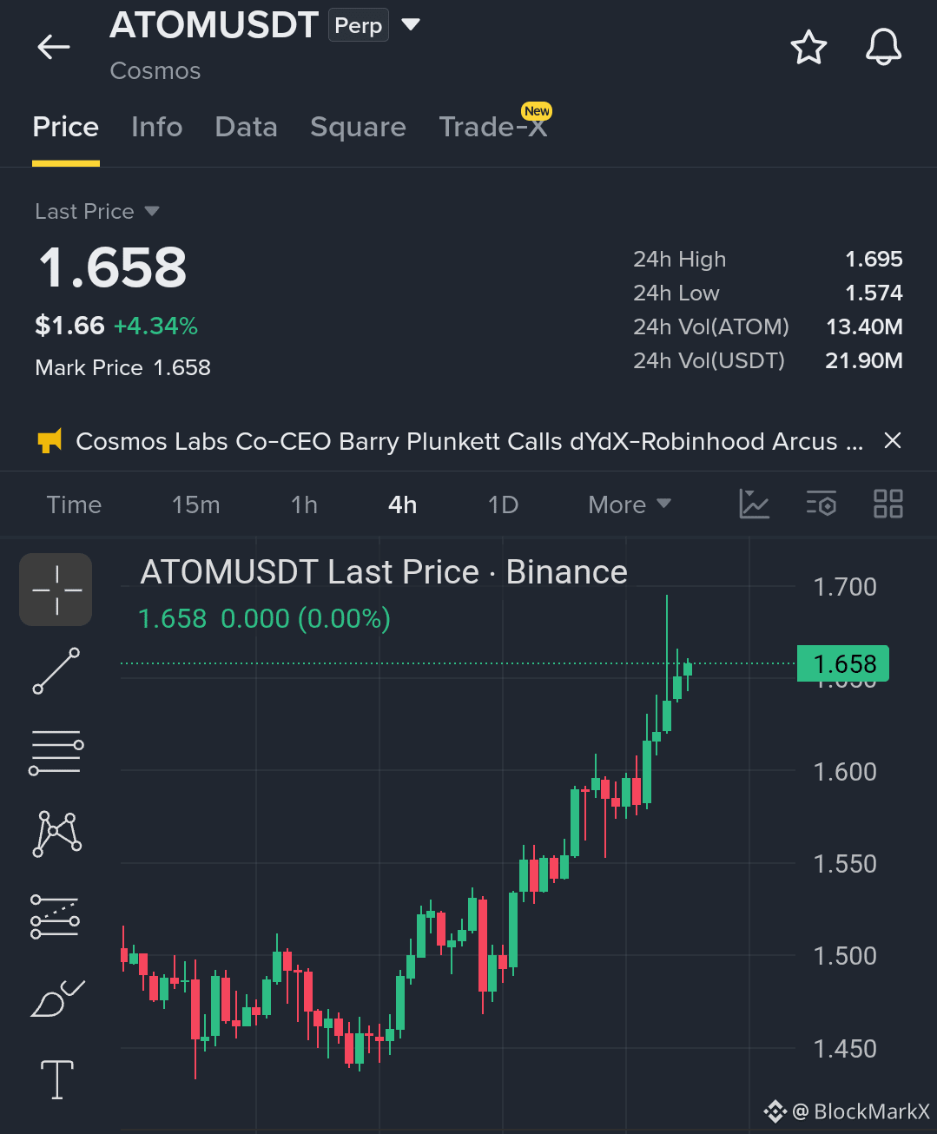Add ATOMUSDT to favorites with star

click(808, 47)
